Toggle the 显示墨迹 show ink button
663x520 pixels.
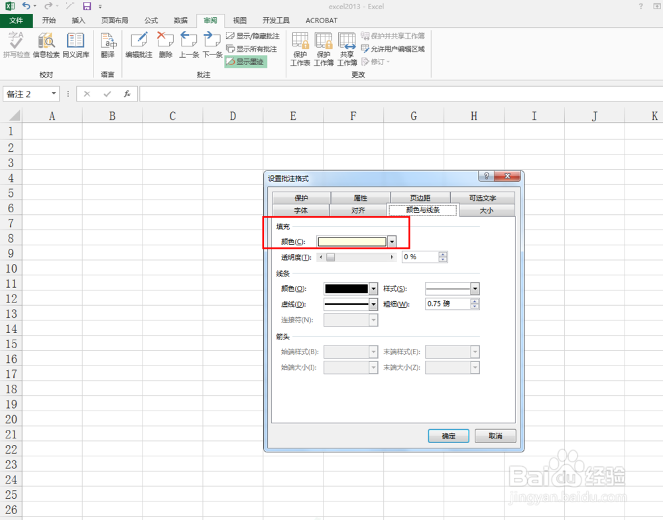click(246, 62)
